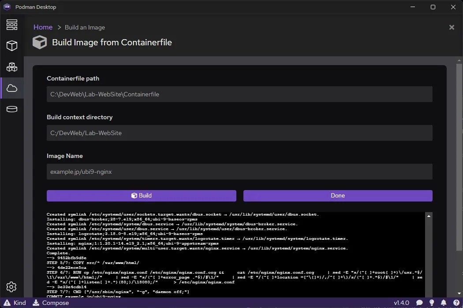Click the Build button
The image size is (463, 308).
(x=142, y=196)
